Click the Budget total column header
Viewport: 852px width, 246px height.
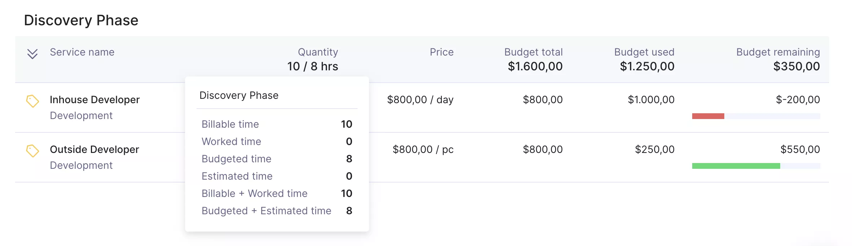click(533, 52)
